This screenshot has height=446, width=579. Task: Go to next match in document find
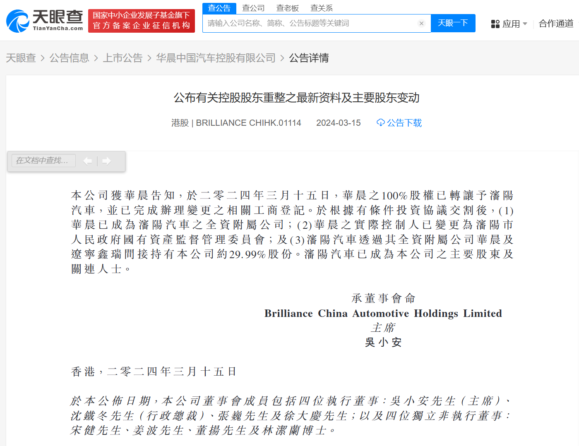click(106, 161)
